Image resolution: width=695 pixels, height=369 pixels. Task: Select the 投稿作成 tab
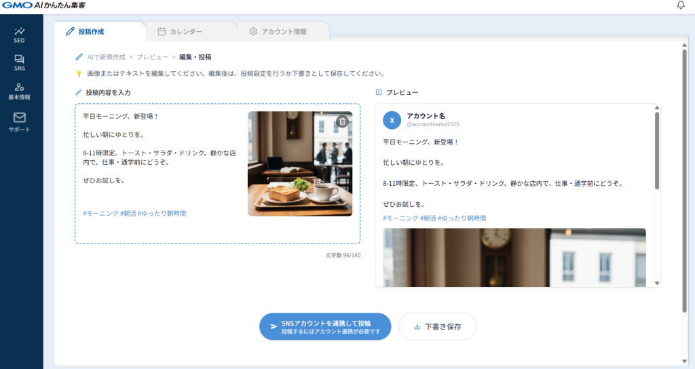pyautogui.click(x=86, y=31)
